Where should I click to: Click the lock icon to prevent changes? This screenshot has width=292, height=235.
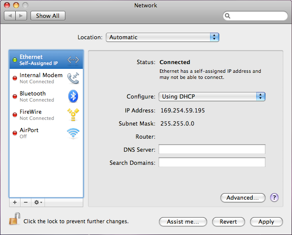click(x=14, y=219)
